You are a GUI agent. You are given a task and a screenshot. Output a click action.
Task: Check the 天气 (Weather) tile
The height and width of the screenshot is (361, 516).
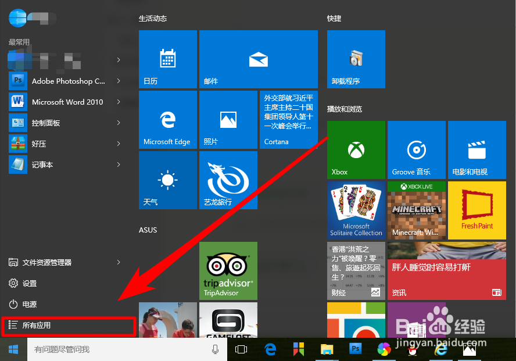click(x=167, y=180)
